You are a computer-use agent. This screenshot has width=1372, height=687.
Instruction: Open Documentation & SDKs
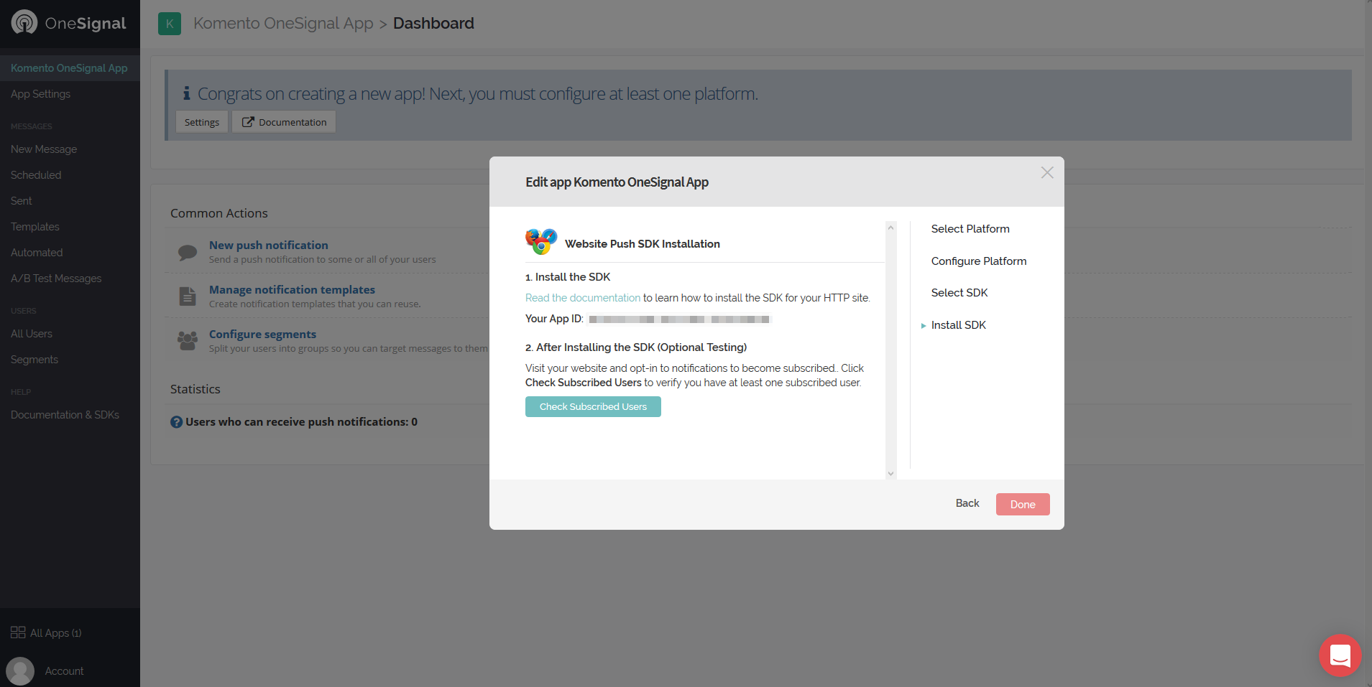(x=65, y=415)
